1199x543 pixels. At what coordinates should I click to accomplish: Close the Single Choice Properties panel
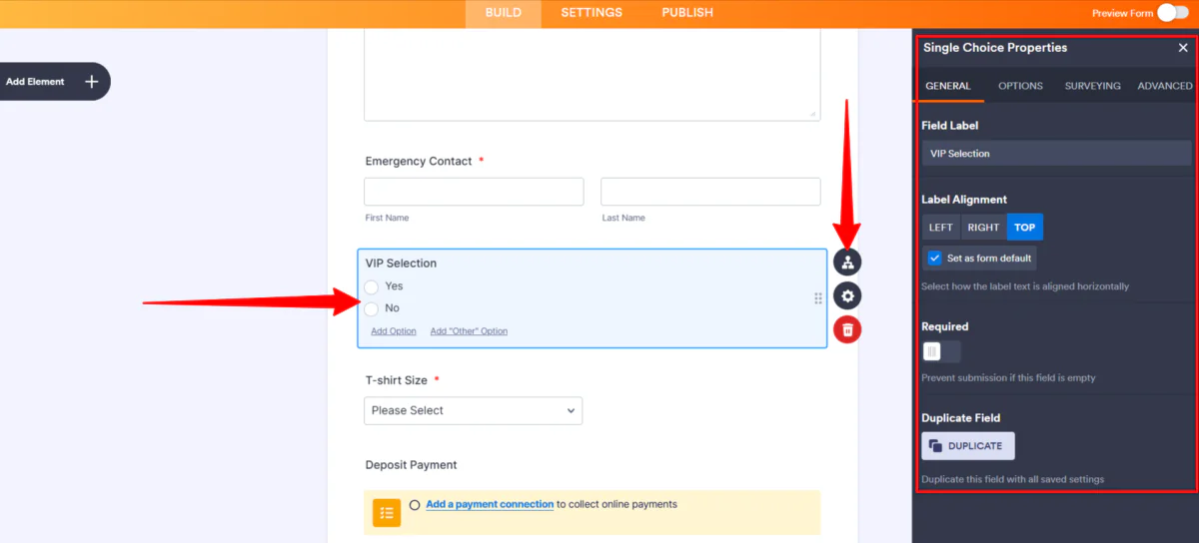pos(1183,48)
